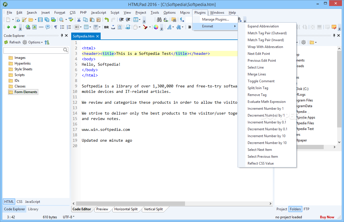Screen dimensions: 344x222
Task: Choose Manage Plugins... from the menu
Action: click(x=215, y=19)
